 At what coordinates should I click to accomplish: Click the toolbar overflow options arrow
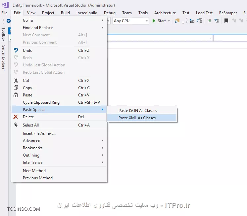[x=183, y=22]
